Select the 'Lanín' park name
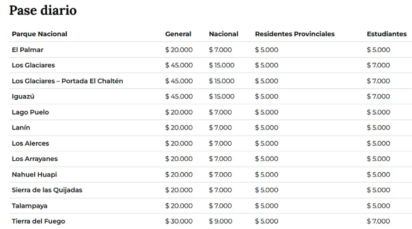Image resolution: width=412 pixels, height=229 pixels. 21,128
